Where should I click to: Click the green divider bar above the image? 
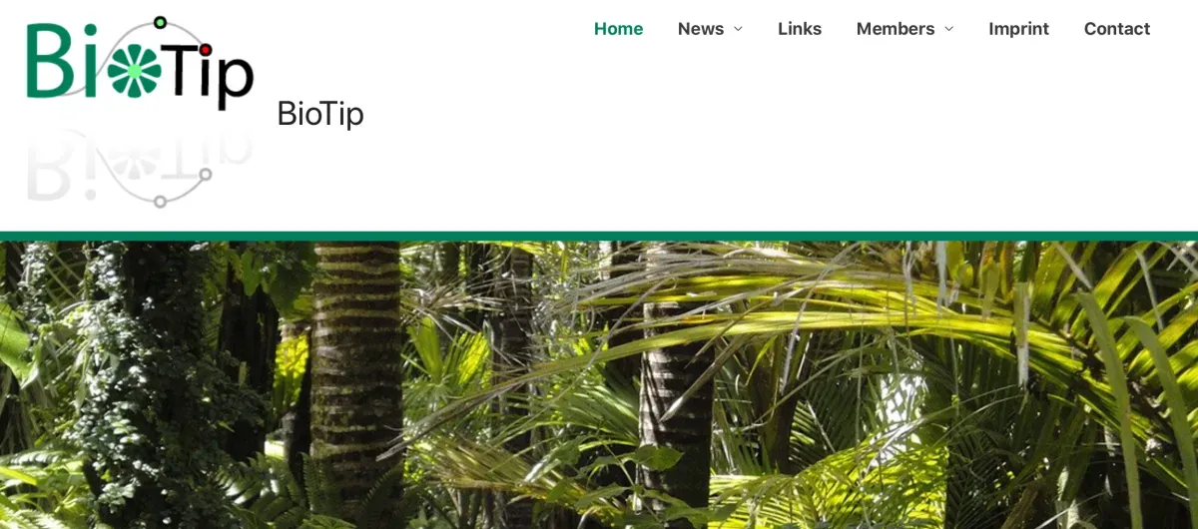pos(599,237)
